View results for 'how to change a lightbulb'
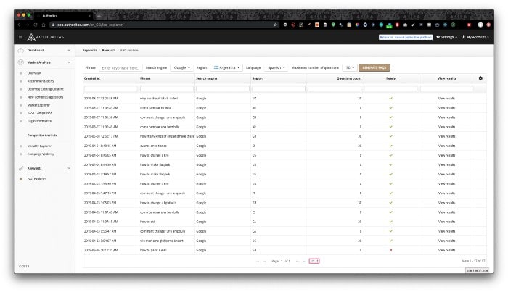The height and width of the screenshot is (292, 508). coord(446,203)
